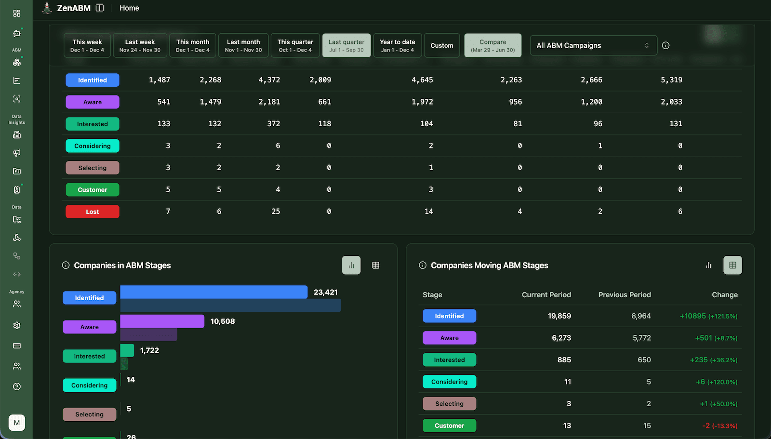Screen dimensions: 771x439
Task: Open the billing card icon under Agency
Action: tap(16, 346)
